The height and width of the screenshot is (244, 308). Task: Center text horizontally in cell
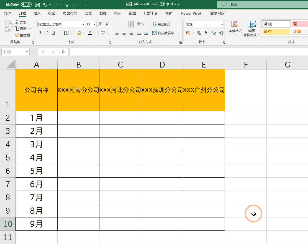[x=124, y=33]
